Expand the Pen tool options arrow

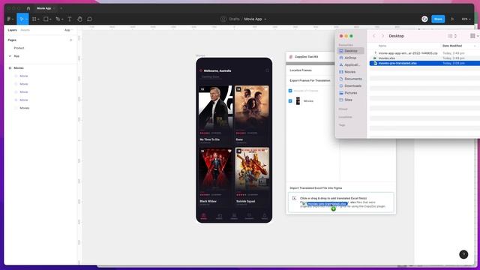(62, 19)
